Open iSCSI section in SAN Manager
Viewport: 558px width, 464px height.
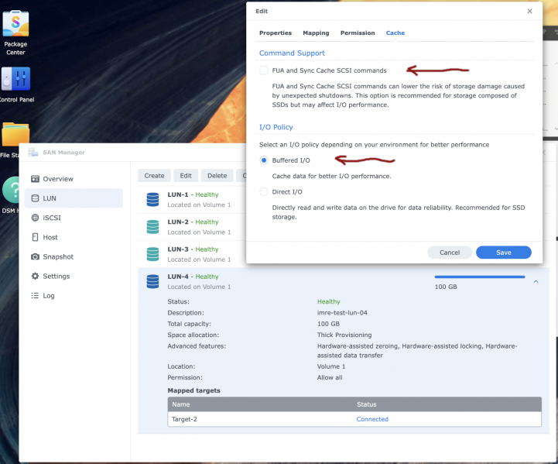pos(74,218)
